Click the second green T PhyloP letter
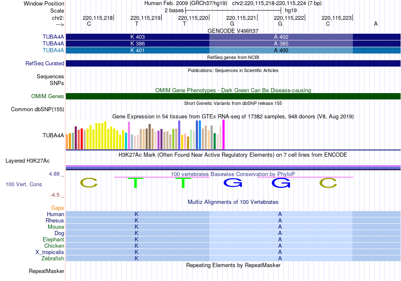401x281 pixels. tap(183, 183)
